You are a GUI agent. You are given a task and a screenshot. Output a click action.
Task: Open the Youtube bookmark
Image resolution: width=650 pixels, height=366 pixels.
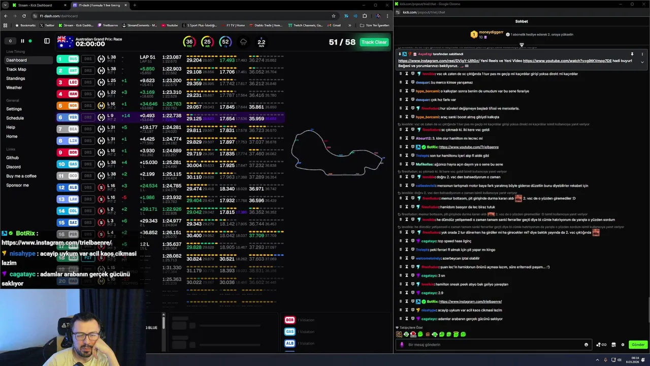170,25
